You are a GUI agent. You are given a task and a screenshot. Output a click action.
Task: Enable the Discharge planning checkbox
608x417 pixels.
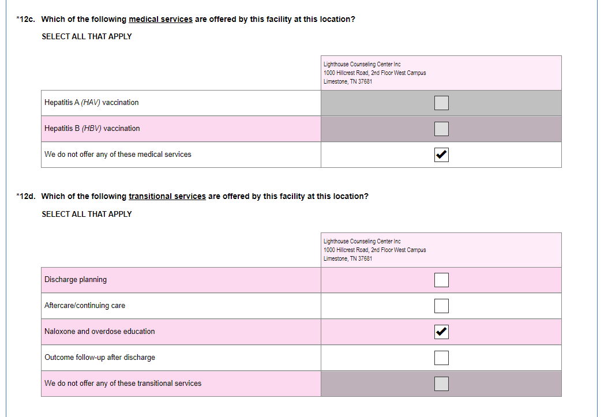pos(441,280)
